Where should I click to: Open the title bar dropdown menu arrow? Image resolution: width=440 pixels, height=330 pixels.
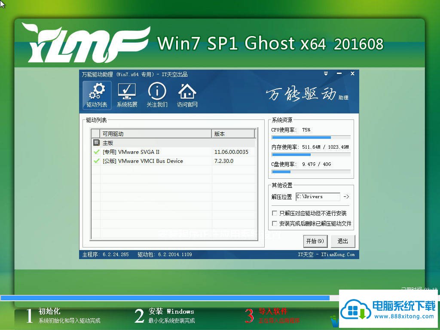(x=326, y=73)
